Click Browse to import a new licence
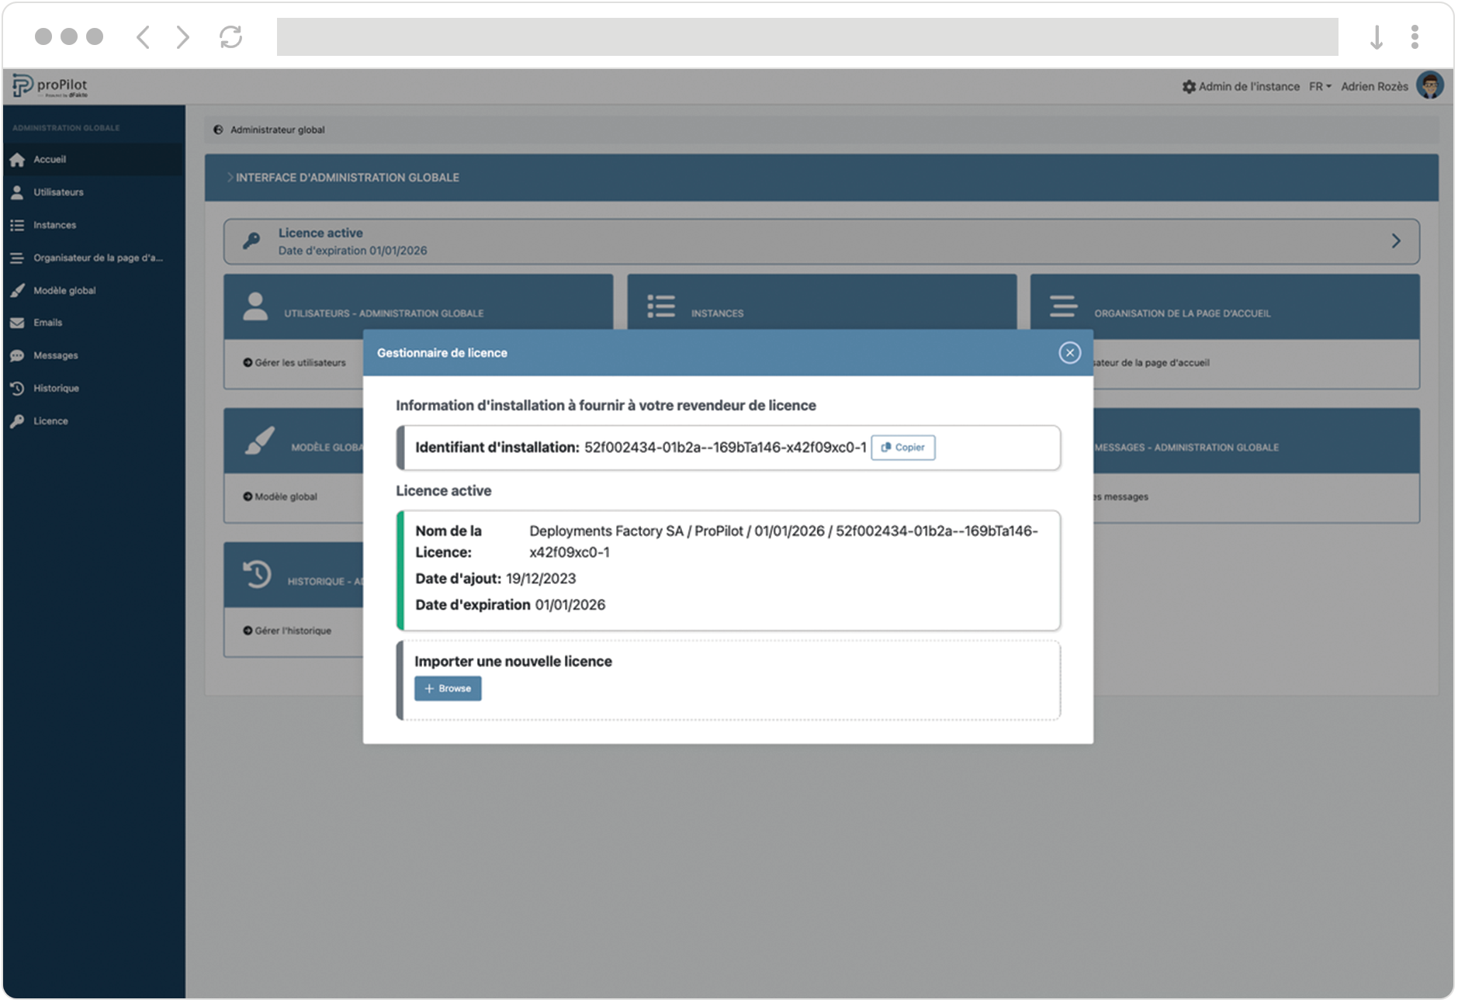The image size is (1458, 1003). coord(447,689)
